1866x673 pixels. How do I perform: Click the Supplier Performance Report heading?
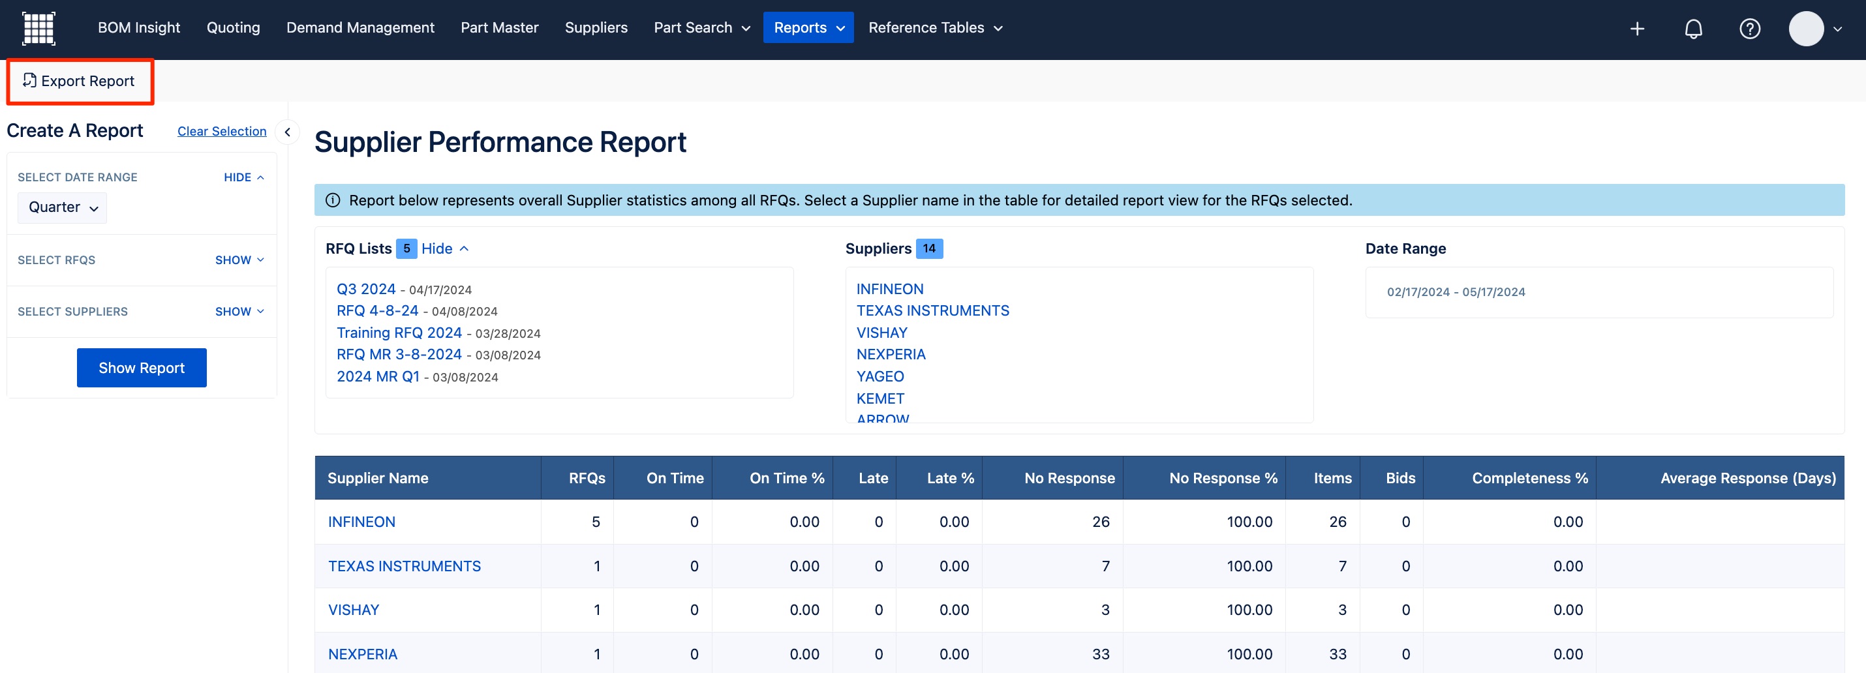pyautogui.click(x=500, y=142)
